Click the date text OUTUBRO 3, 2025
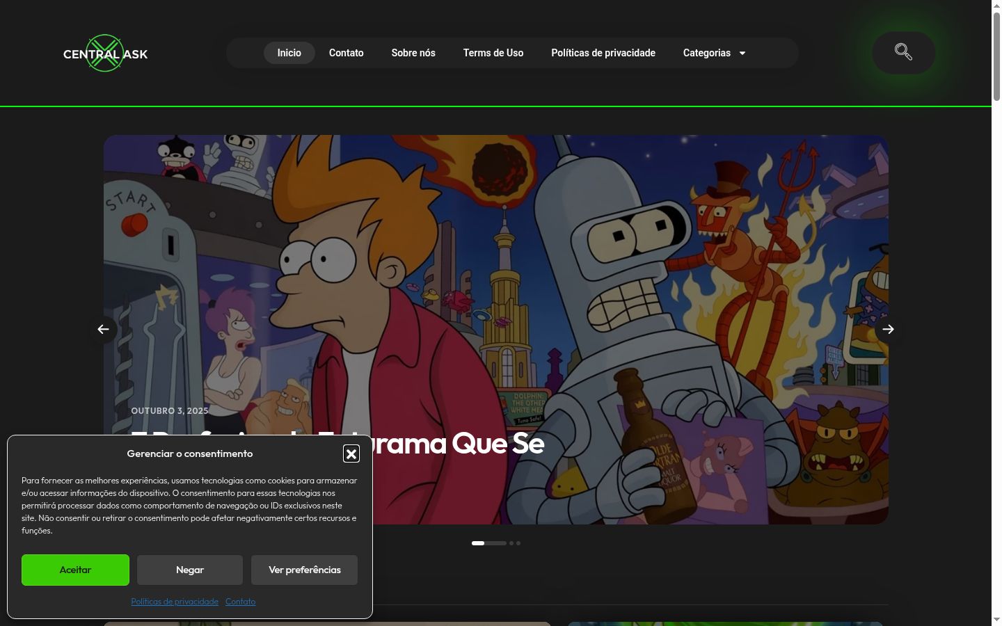Image resolution: width=1002 pixels, height=626 pixels. coord(170,411)
